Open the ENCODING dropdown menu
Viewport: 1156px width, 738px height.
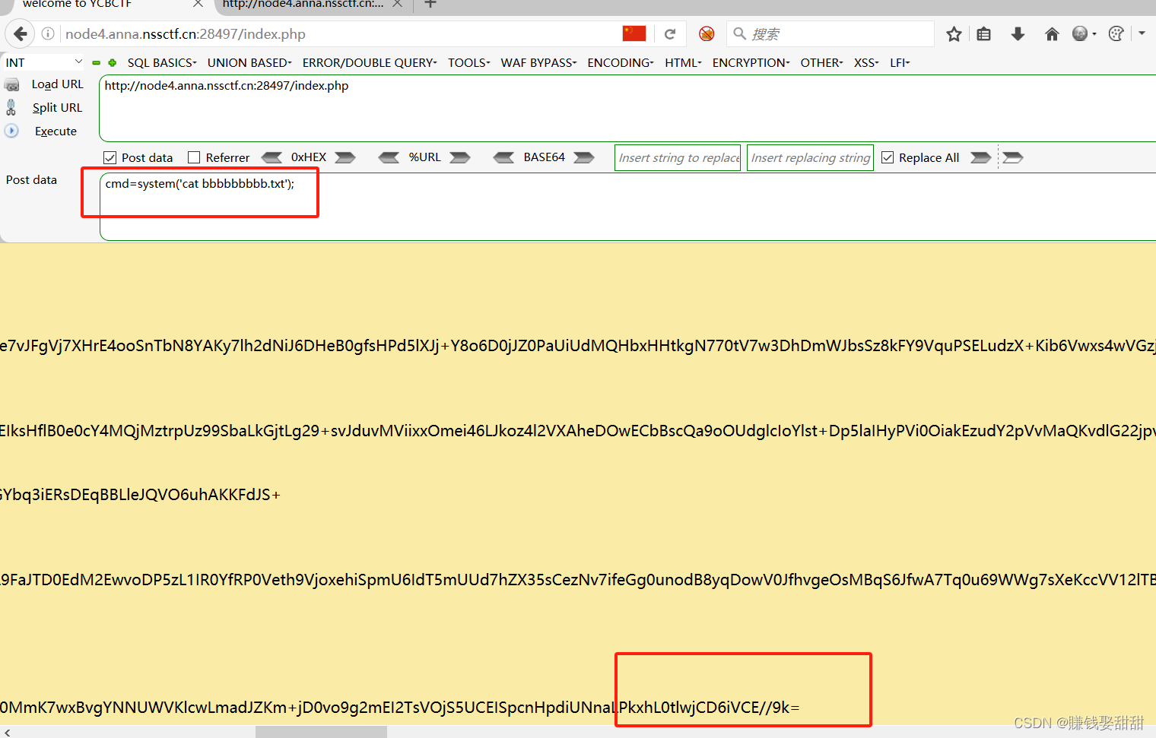[x=618, y=62]
